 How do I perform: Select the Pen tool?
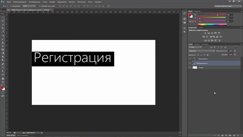click(3, 64)
